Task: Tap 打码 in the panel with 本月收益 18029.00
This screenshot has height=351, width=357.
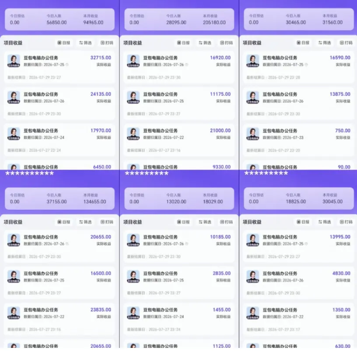Action: tap(226, 222)
